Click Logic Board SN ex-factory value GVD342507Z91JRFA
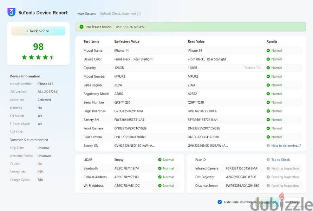 coord(129,111)
